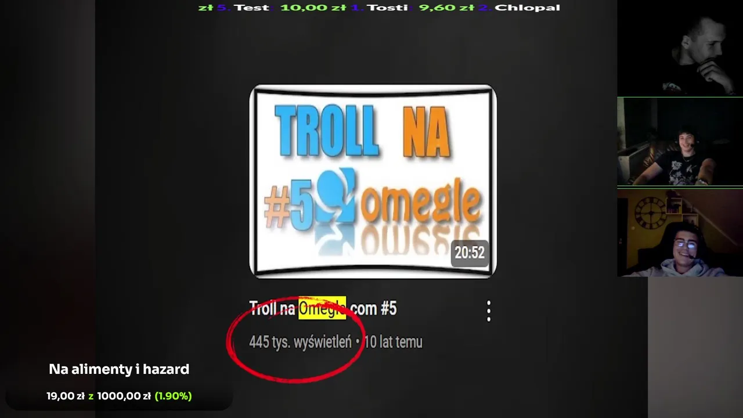Viewport: 743px width, 418px height.
Task: Click the 1000,00 zł goal amount
Action: [124, 396]
